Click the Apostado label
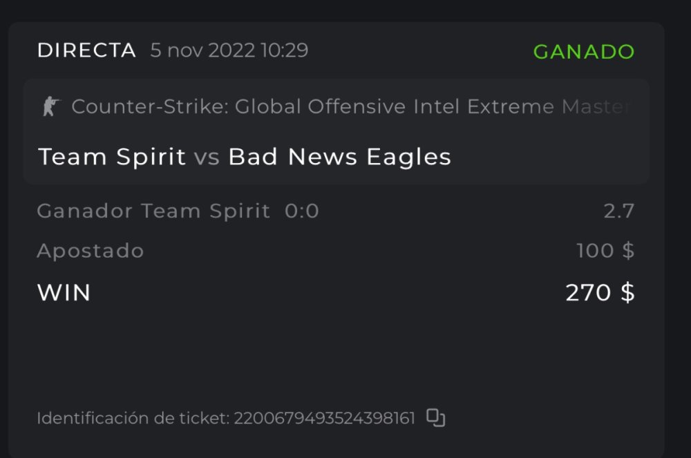 coord(91,251)
